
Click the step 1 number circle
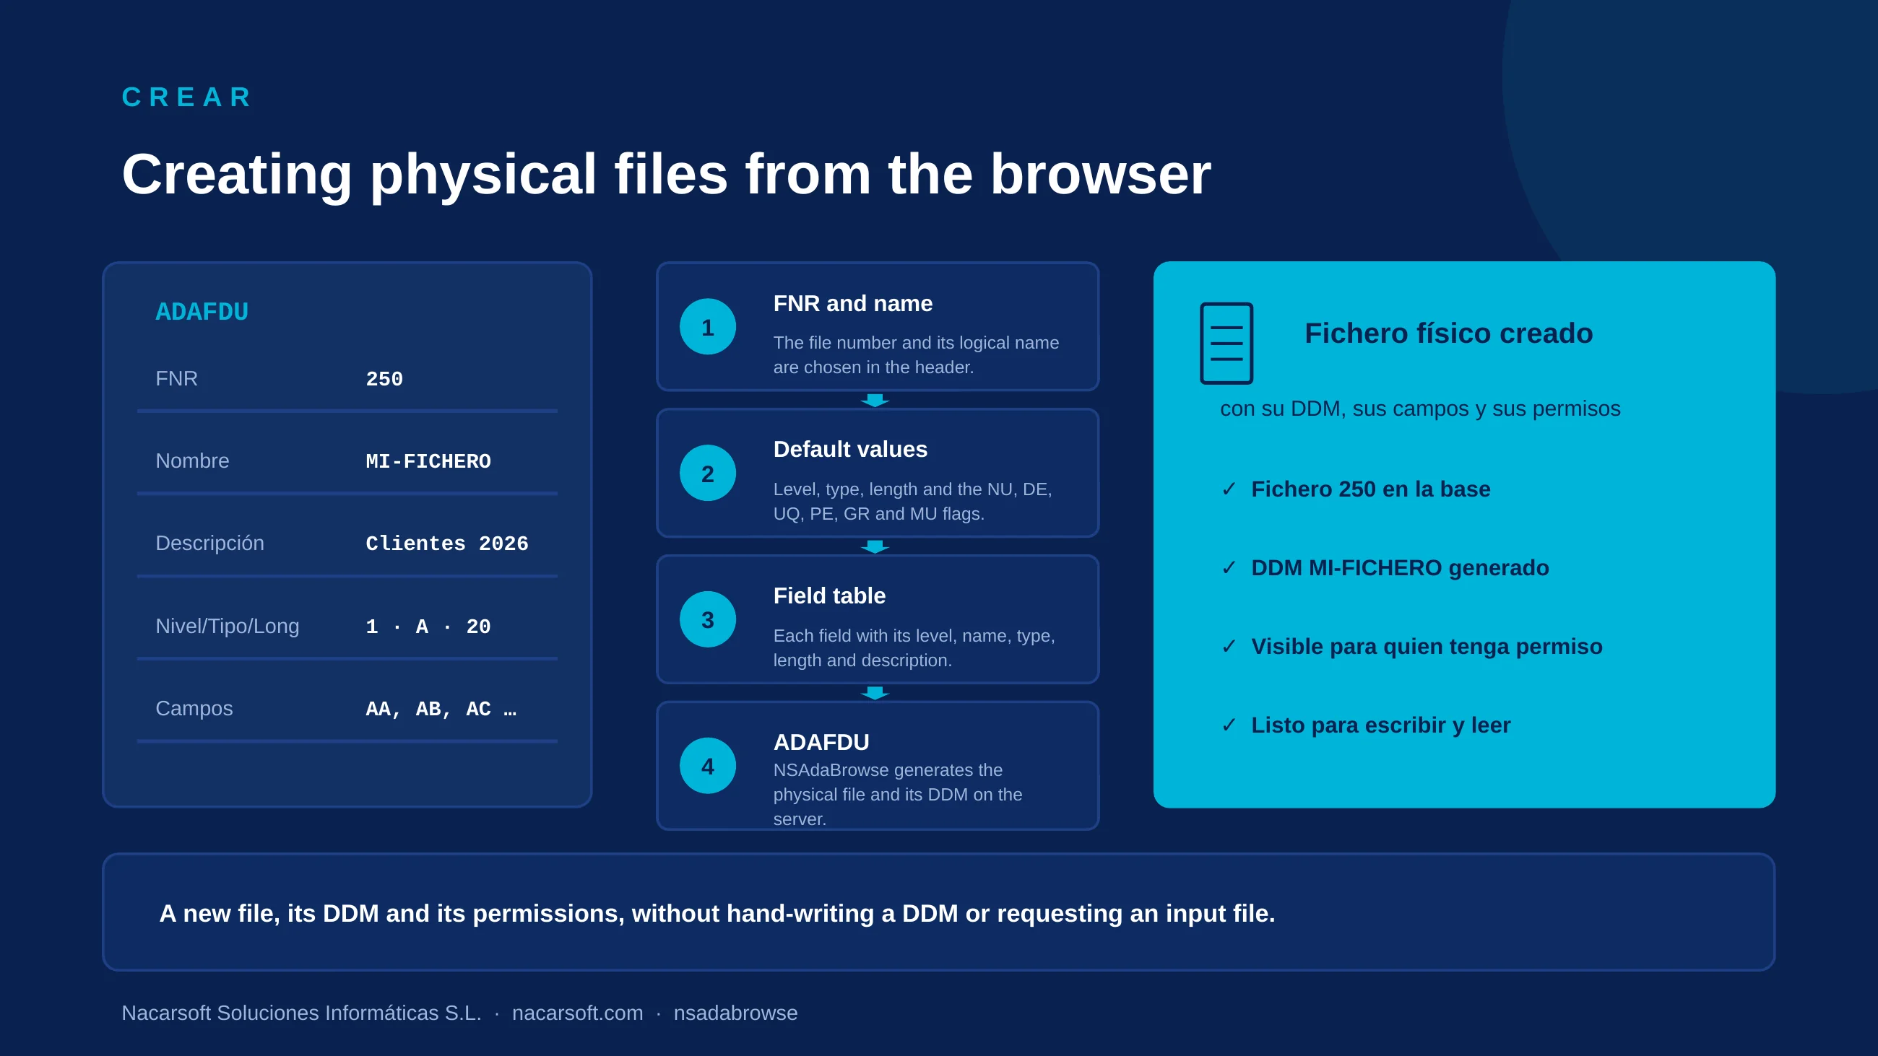pos(707,326)
